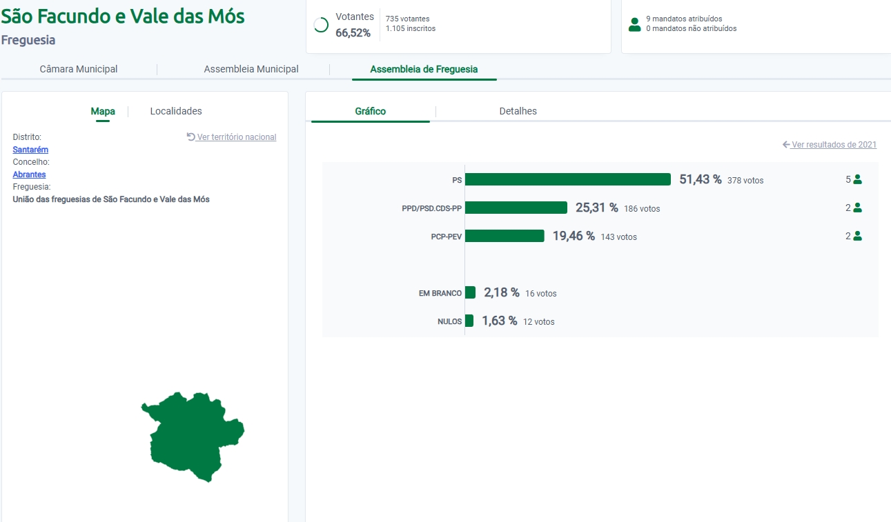This screenshot has height=522, width=891.
Task: Click the PPD/PSD.CDS-PP seats person icon
Action: pyautogui.click(x=858, y=208)
